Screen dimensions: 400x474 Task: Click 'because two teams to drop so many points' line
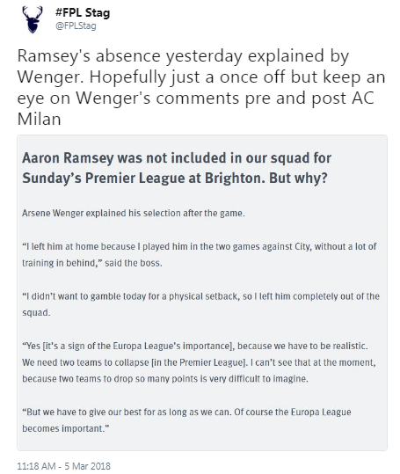click(165, 379)
